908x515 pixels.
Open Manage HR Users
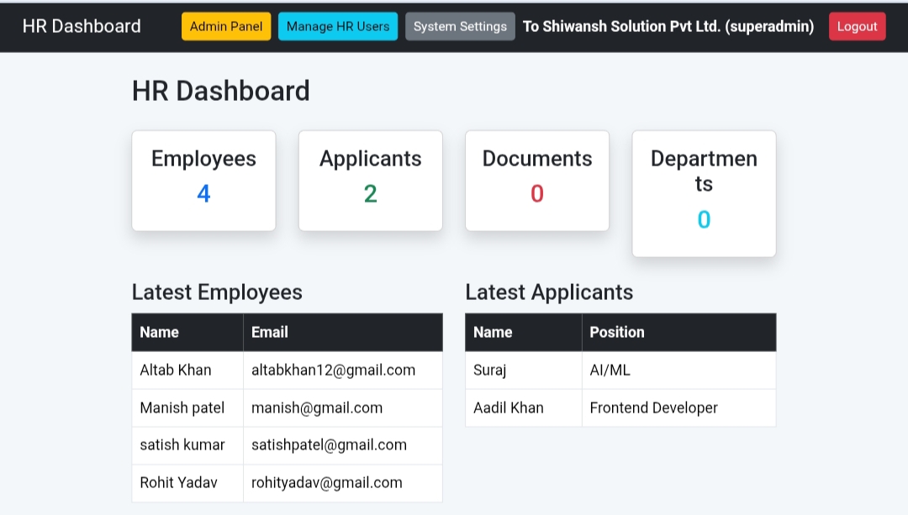click(338, 27)
